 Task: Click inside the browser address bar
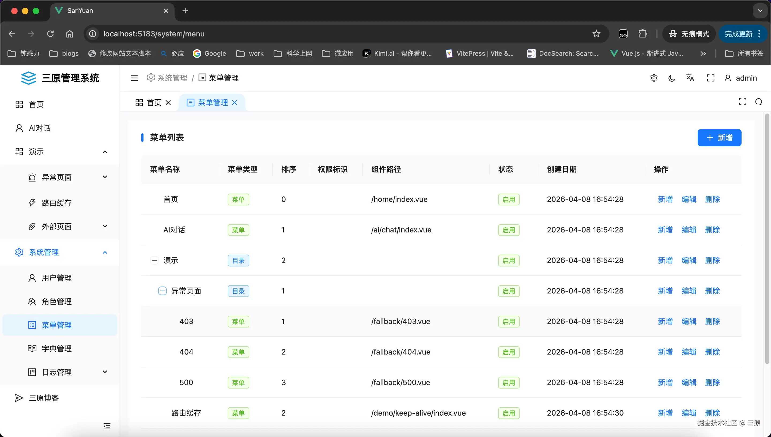(154, 34)
